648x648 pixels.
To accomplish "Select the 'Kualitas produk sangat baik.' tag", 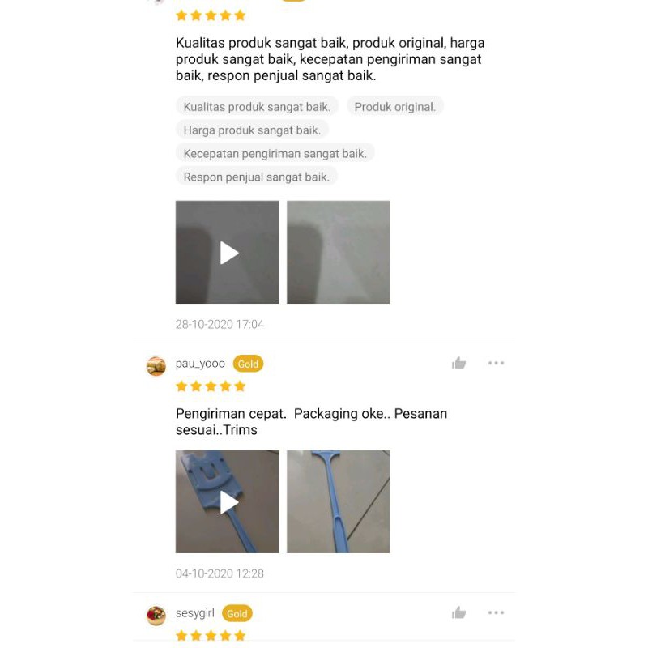I will [257, 107].
